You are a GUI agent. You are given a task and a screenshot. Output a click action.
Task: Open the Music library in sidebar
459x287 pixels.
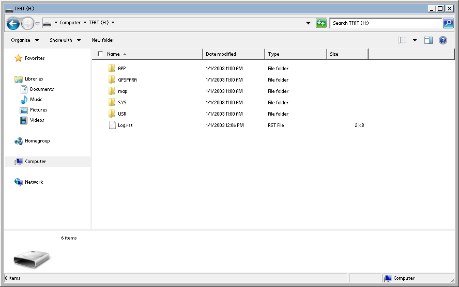tap(36, 100)
